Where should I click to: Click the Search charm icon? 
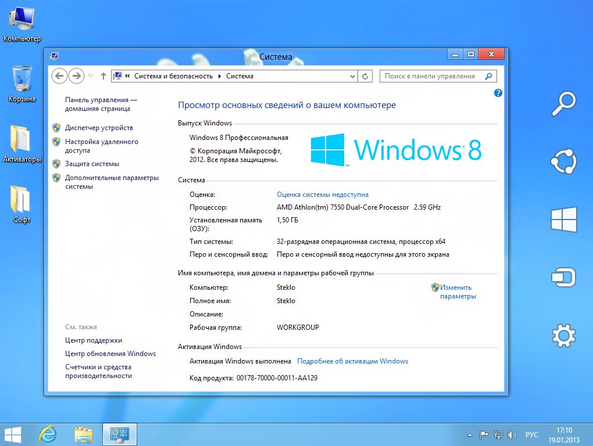coord(563,103)
